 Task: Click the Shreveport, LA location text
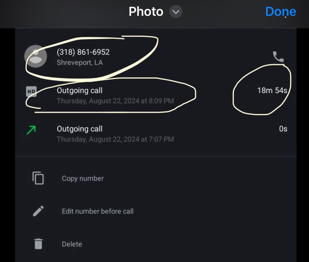(80, 62)
